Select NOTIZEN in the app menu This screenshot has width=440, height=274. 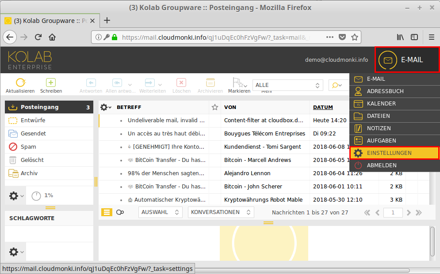(x=394, y=128)
